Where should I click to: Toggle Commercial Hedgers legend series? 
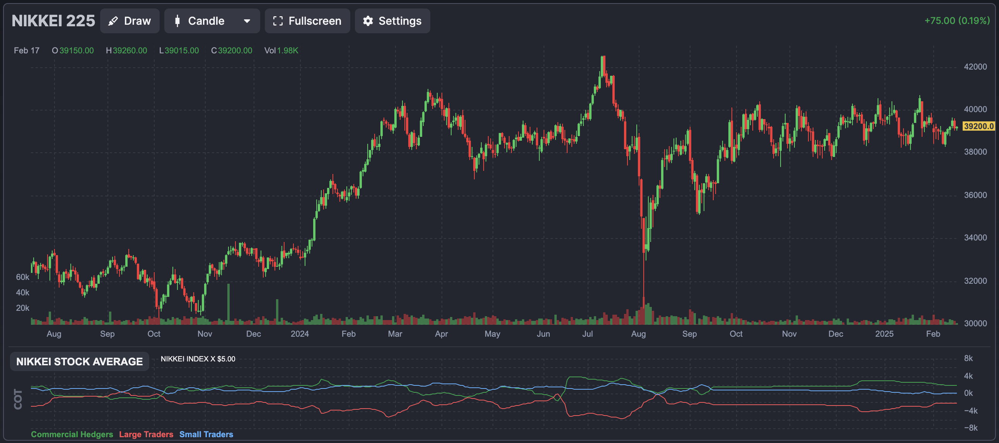click(72, 434)
